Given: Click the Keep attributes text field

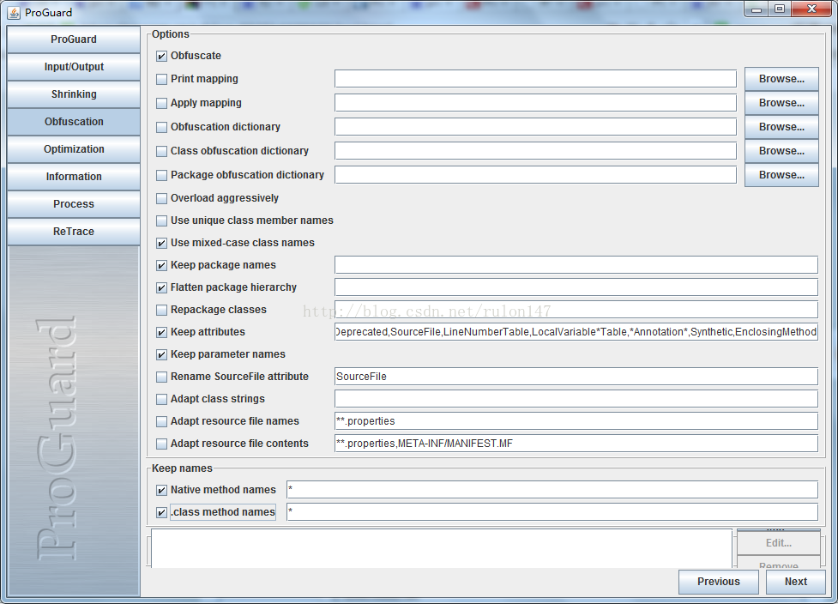Looking at the screenshot, I should coord(576,332).
